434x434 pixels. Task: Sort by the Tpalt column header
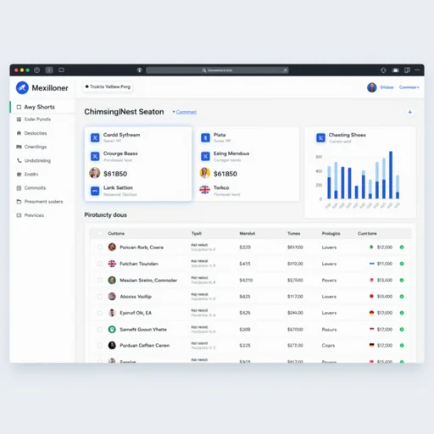click(197, 233)
